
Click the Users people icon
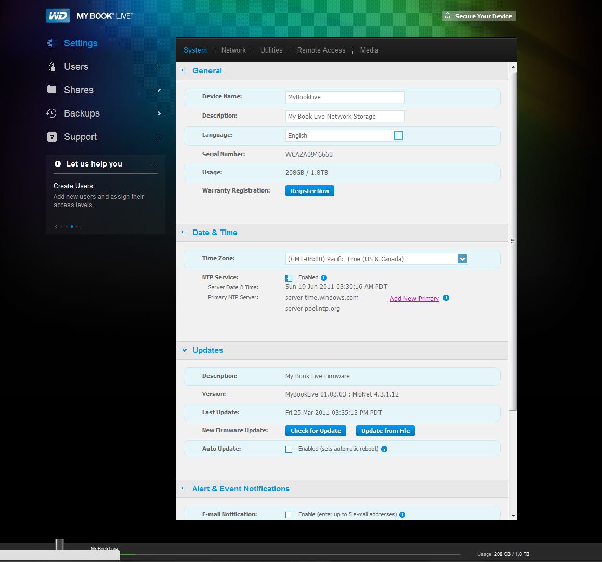tap(52, 67)
